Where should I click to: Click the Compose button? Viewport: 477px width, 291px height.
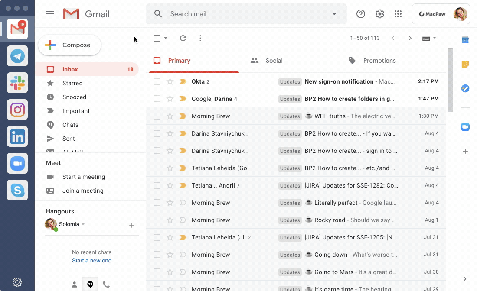click(x=69, y=45)
